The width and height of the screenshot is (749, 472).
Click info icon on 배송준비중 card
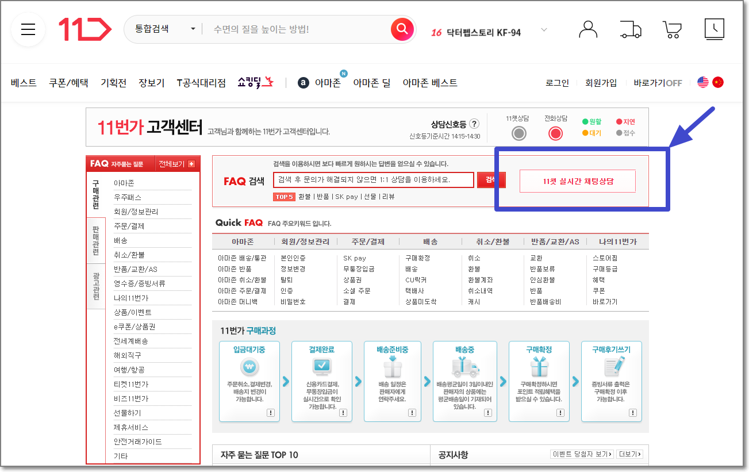point(412,413)
